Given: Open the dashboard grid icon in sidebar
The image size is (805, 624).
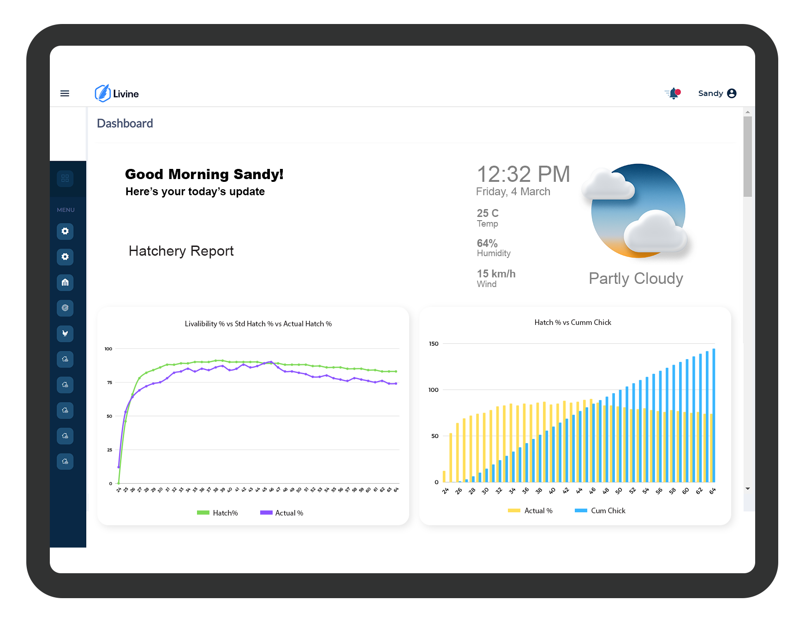Looking at the screenshot, I should pyautogui.click(x=65, y=179).
